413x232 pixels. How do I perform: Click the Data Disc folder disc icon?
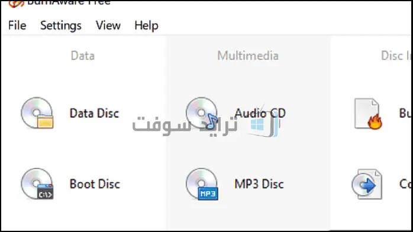click(37, 113)
